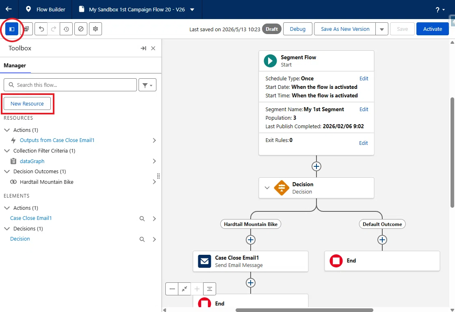Zoom in the canvas
Viewport: 455px width, 312px height.
pos(197,289)
